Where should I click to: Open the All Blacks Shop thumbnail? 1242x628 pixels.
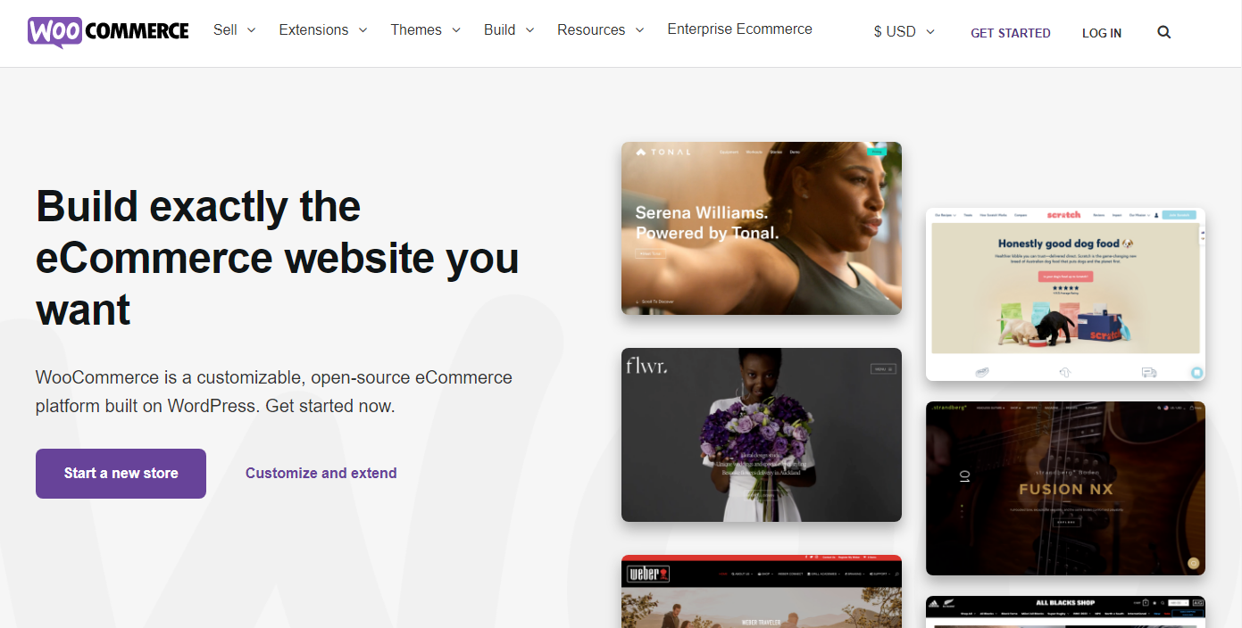[1065, 612]
